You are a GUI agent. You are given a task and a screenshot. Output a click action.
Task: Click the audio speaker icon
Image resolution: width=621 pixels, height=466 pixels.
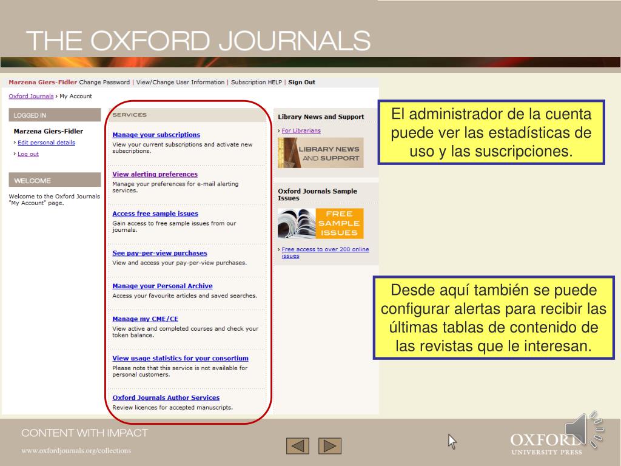tap(585, 430)
